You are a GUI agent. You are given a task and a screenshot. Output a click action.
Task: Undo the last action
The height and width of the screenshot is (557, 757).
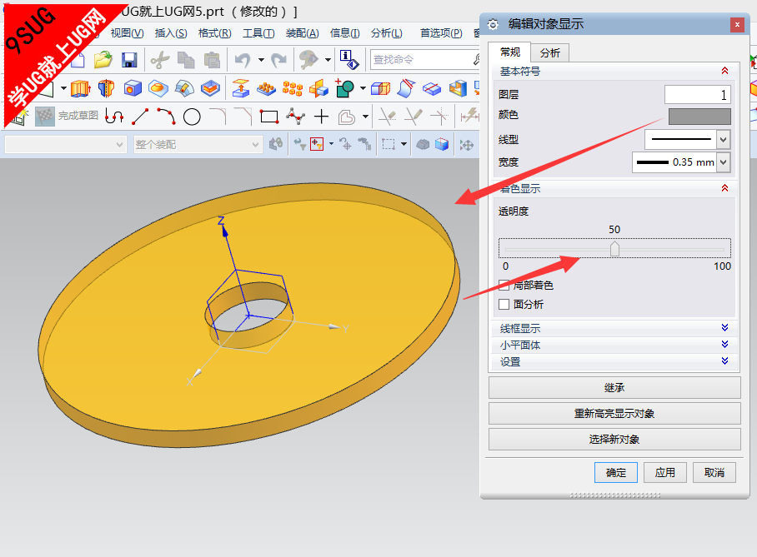[x=243, y=60]
